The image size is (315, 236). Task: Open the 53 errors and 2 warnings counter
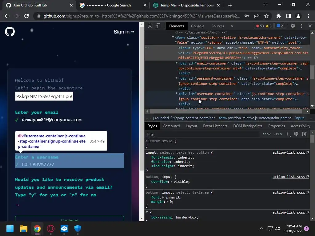(264, 26)
